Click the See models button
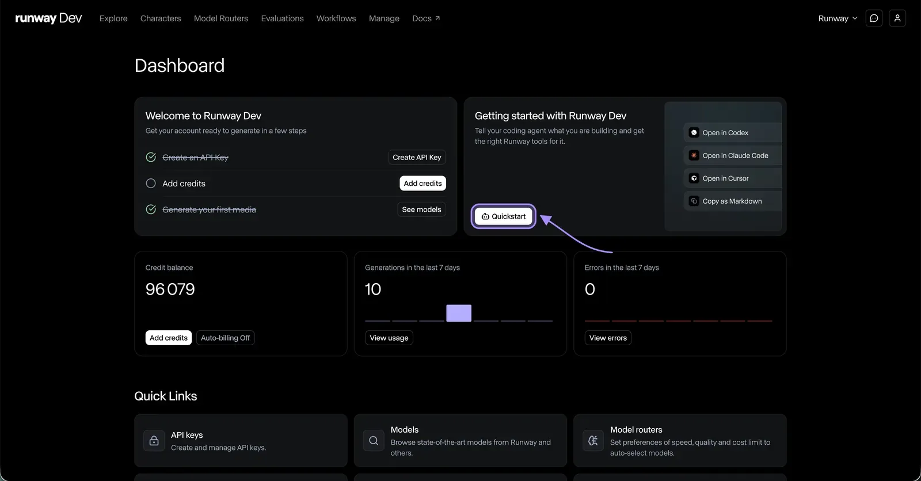 click(x=421, y=209)
